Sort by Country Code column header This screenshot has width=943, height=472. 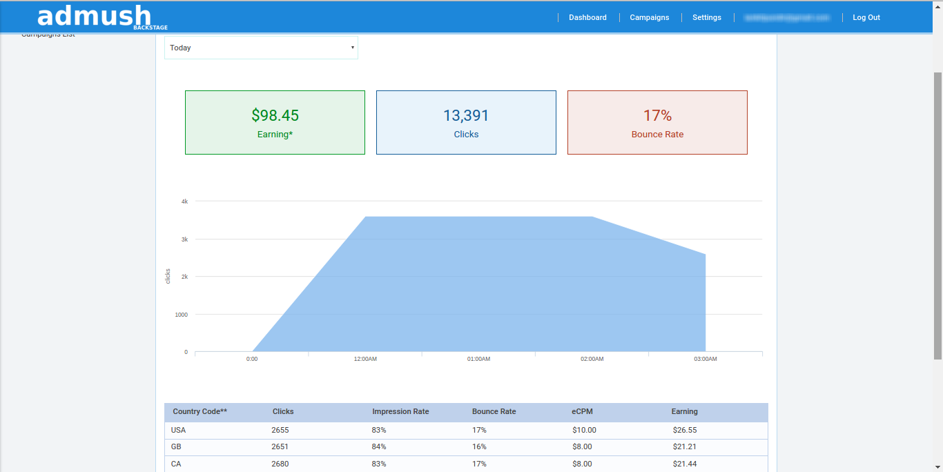[x=200, y=411]
